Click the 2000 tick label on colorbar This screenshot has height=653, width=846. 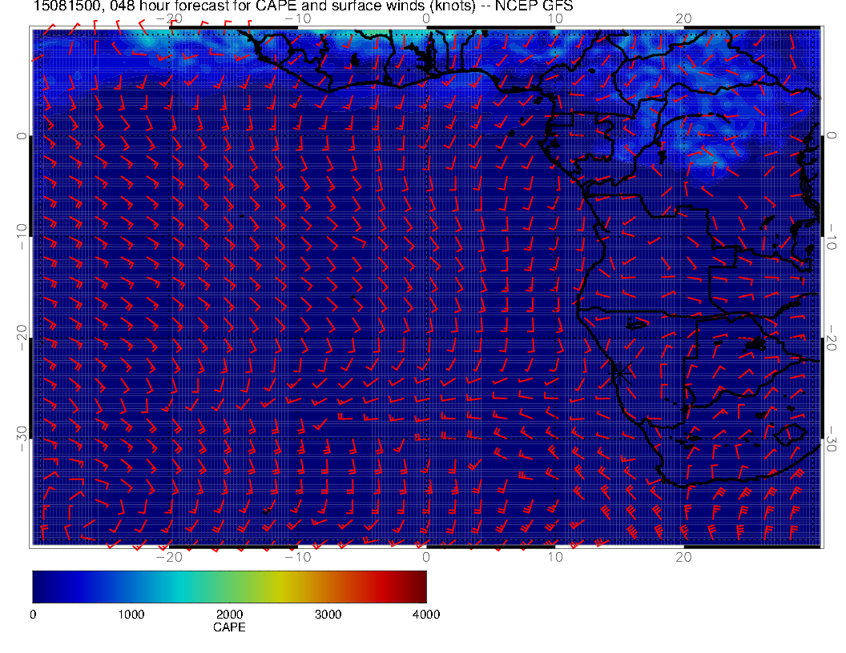click(x=229, y=615)
